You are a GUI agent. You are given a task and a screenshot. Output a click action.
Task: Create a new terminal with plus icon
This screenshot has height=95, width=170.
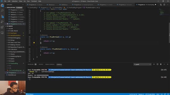point(154,64)
